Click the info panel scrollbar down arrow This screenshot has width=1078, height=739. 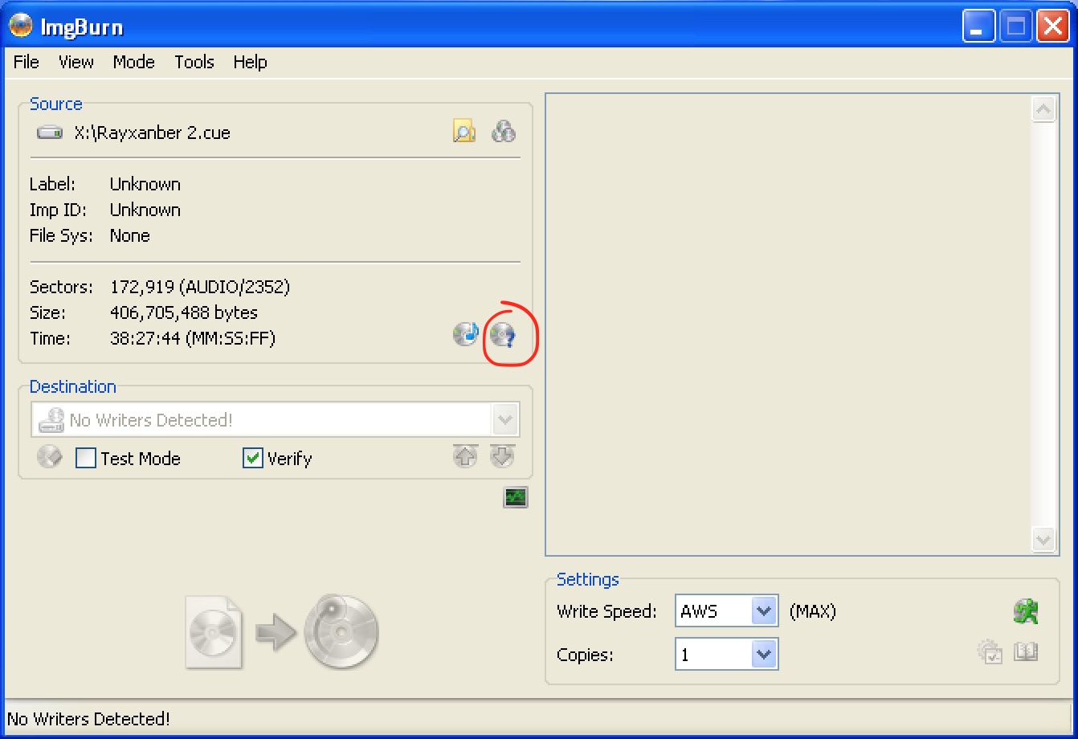click(1043, 540)
